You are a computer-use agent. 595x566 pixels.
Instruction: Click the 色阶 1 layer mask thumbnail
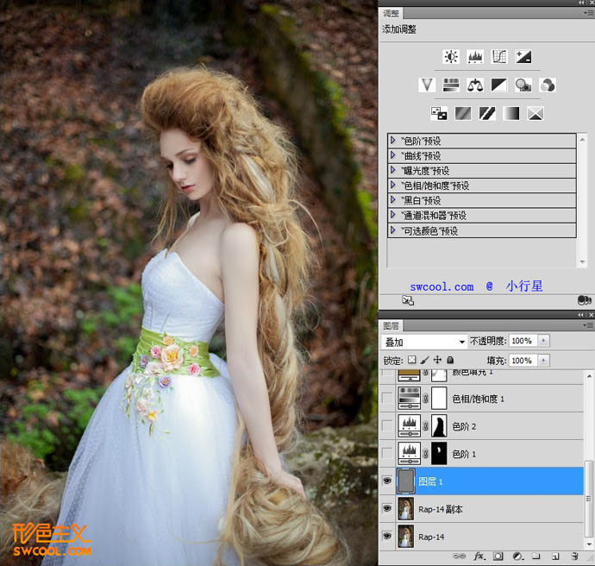[439, 453]
